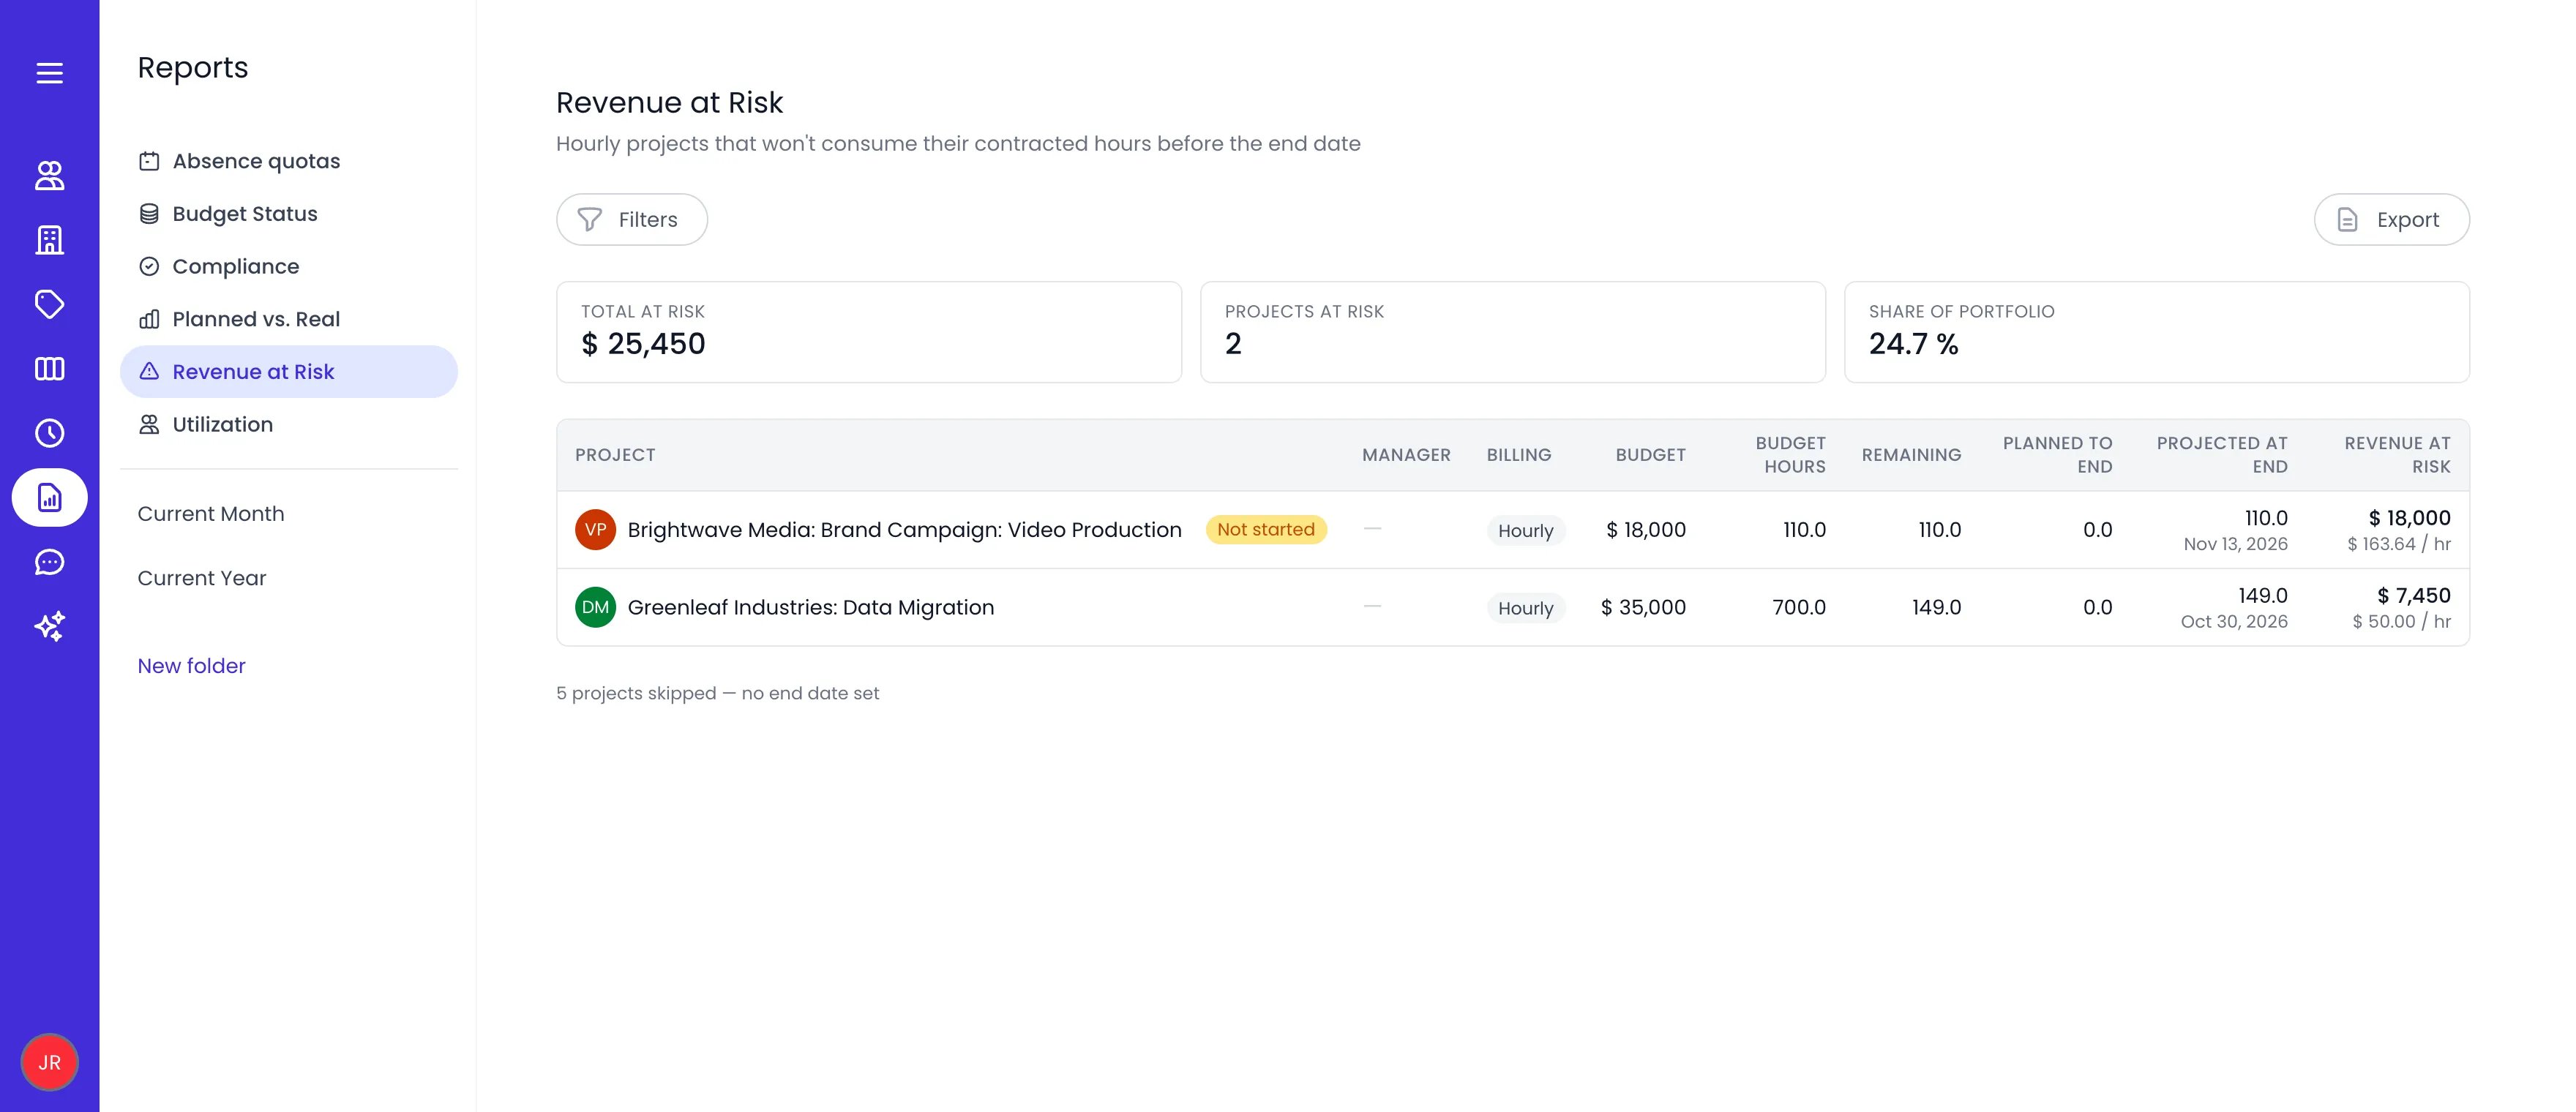Open Current Month folder
The height and width of the screenshot is (1112, 2576).
(x=211, y=514)
